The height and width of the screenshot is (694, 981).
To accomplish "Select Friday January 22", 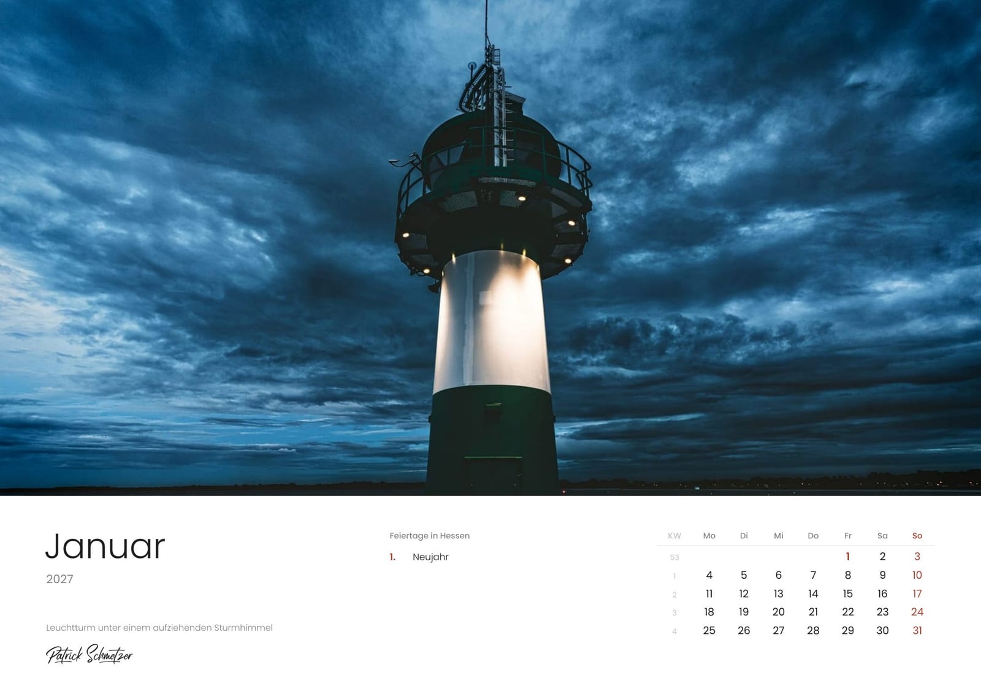I will [x=848, y=612].
